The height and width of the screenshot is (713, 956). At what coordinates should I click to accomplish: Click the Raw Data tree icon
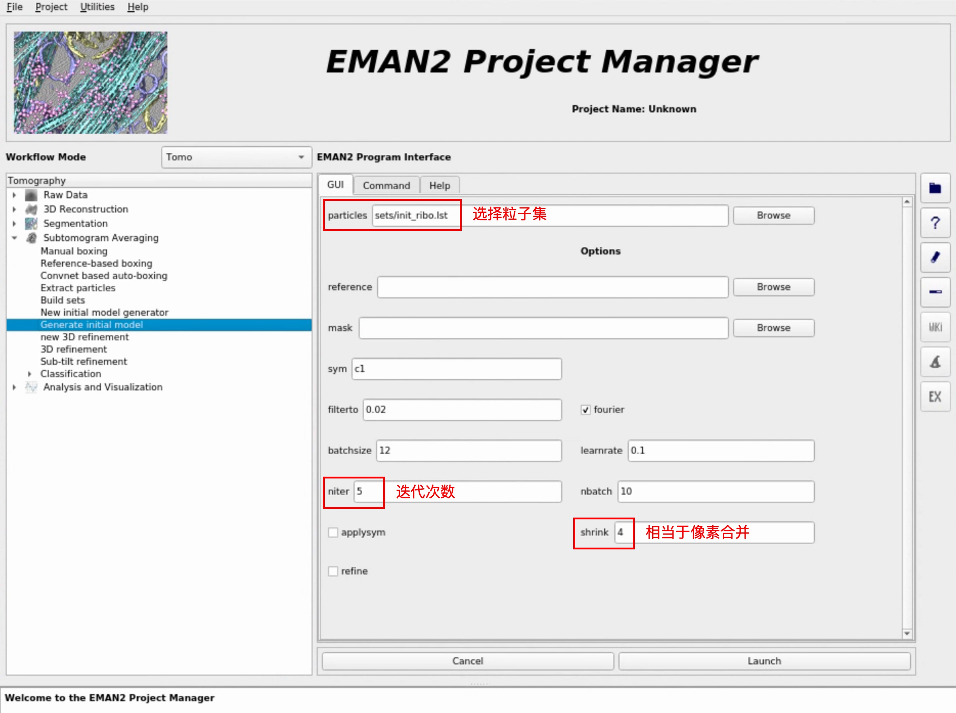(x=31, y=195)
